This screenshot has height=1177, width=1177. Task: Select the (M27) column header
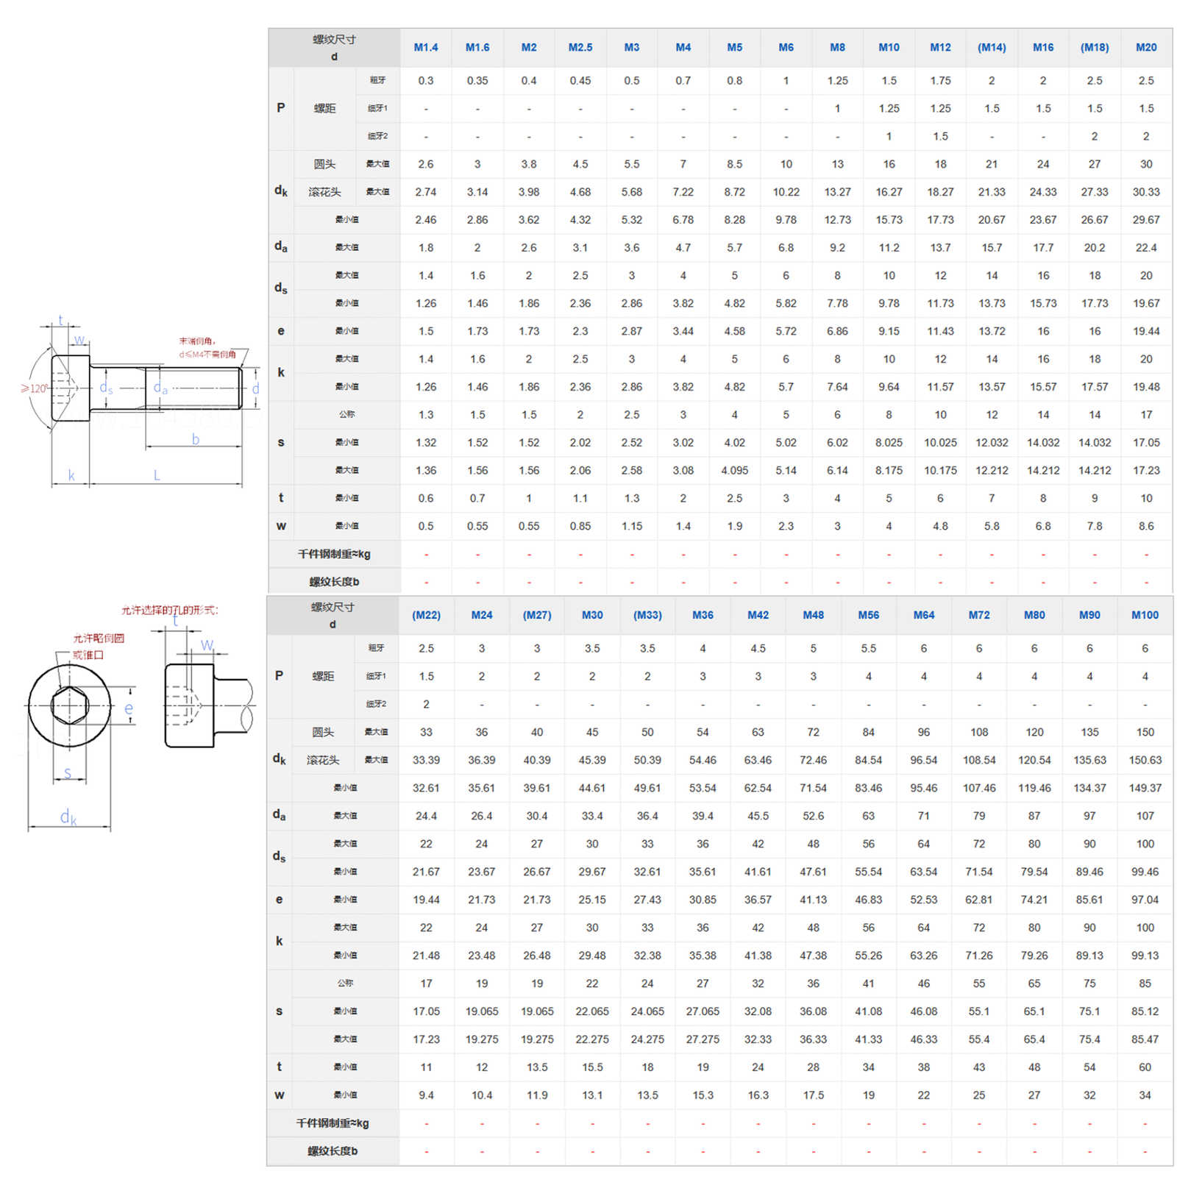pyautogui.click(x=537, y=615)
